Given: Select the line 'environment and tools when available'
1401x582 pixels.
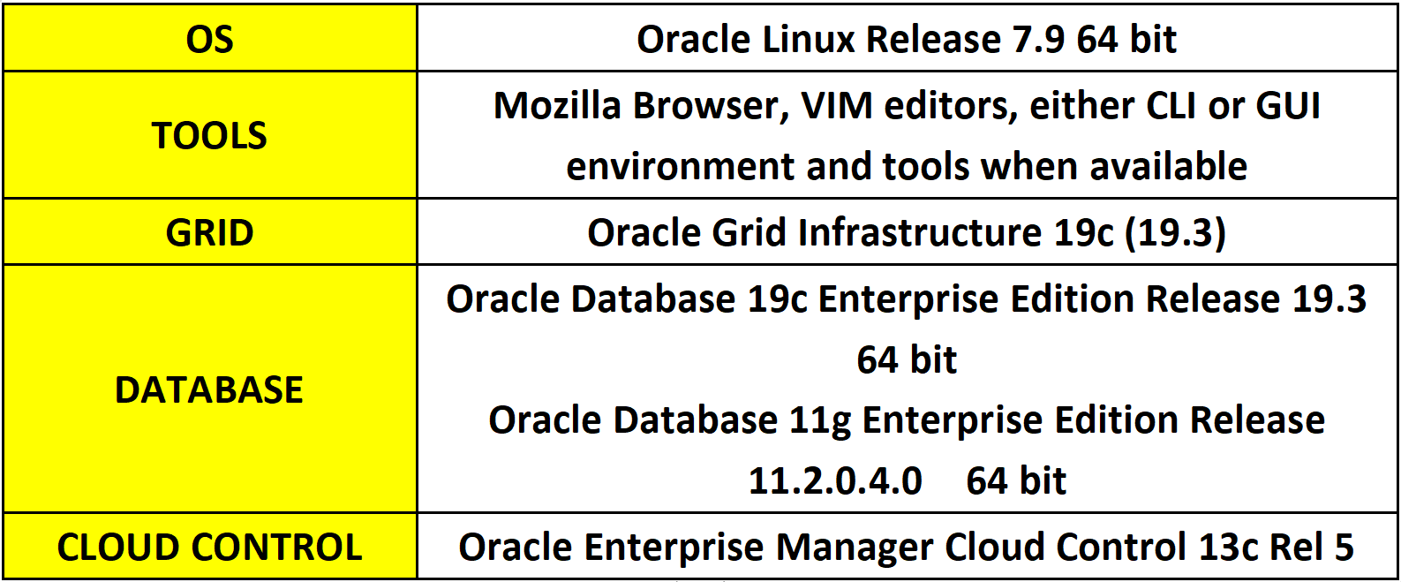Looking at the screenshot, I should (907, 166).
